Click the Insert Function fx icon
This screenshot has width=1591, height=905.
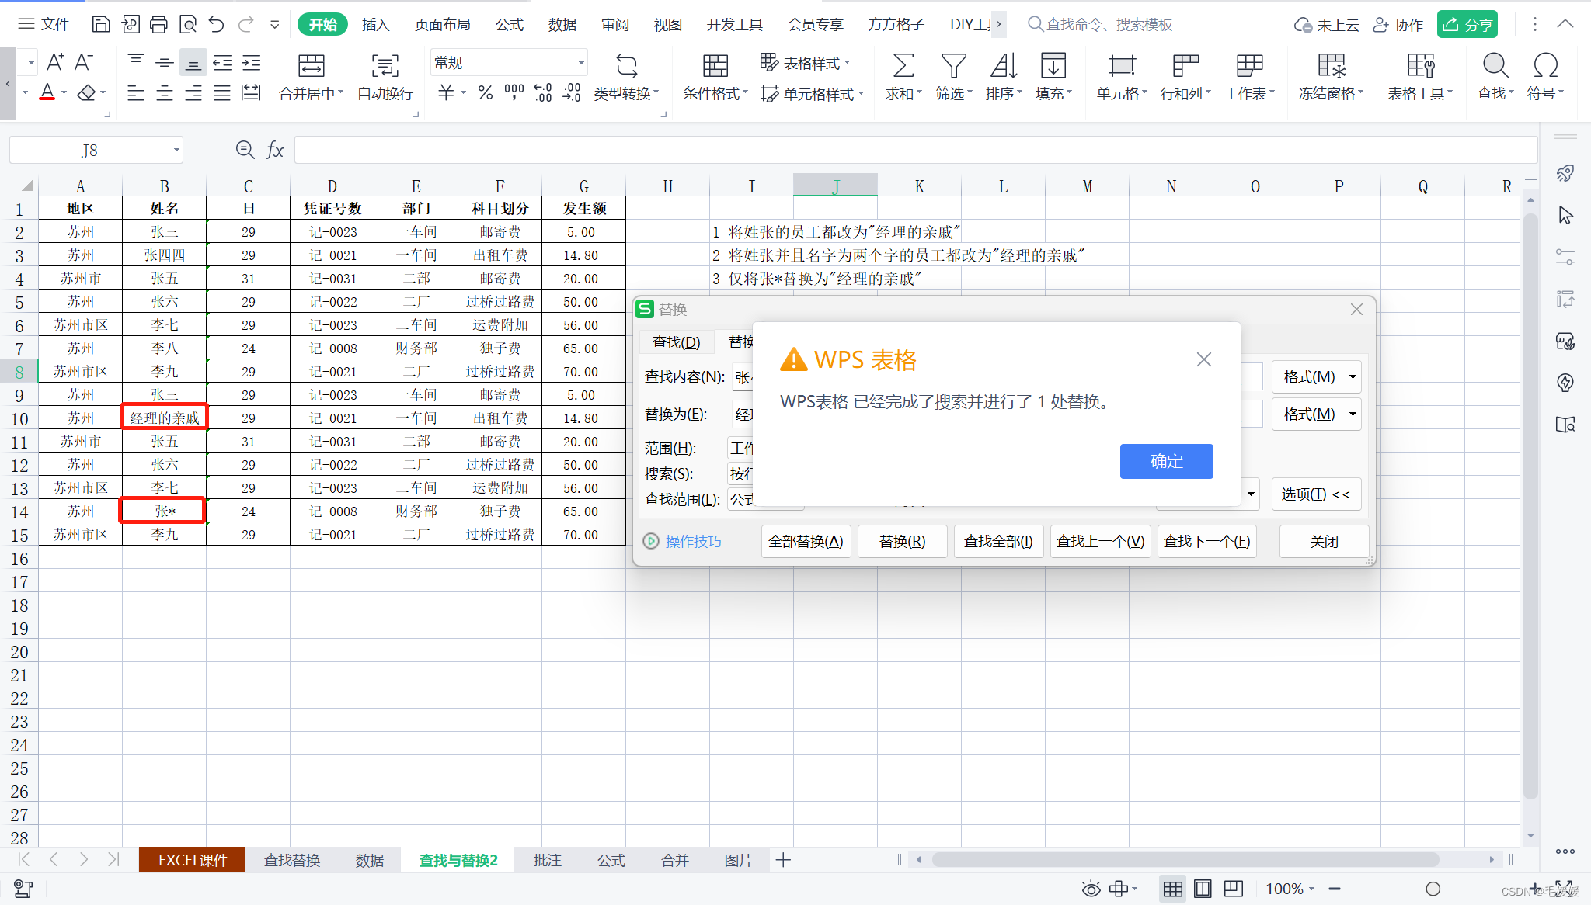click(x=275, y=150)
